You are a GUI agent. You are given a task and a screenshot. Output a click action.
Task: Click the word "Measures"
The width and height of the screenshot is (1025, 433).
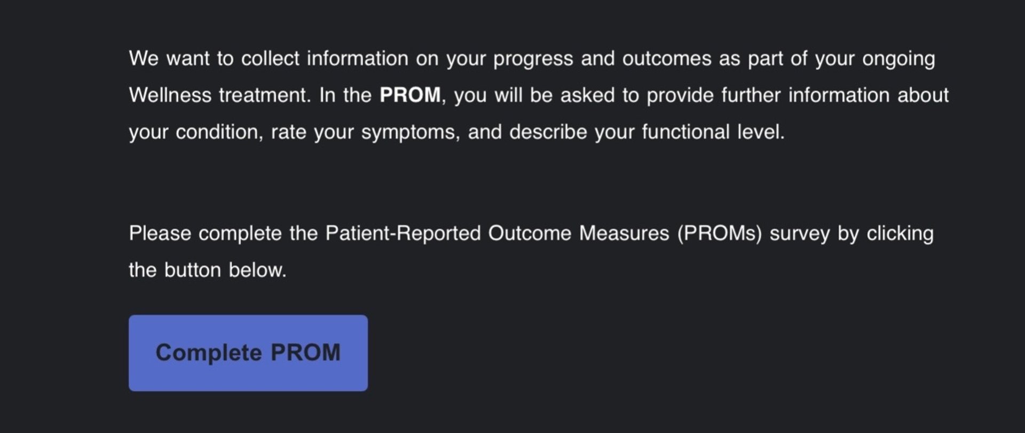(624, 234)
